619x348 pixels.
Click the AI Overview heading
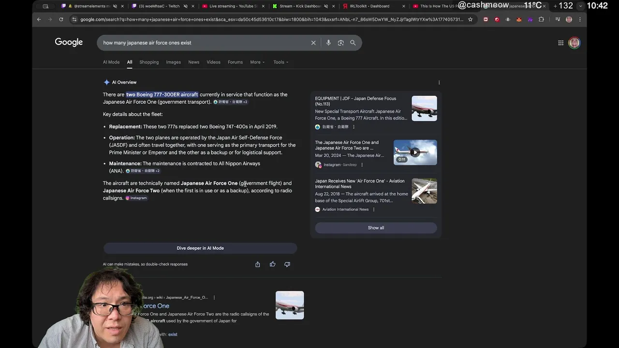pyautogui.click(x=124, y=82)
